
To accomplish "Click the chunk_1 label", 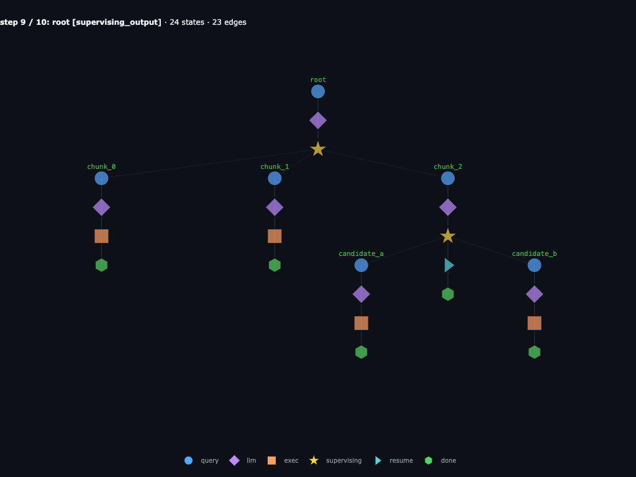I will [x=275, y=166].
